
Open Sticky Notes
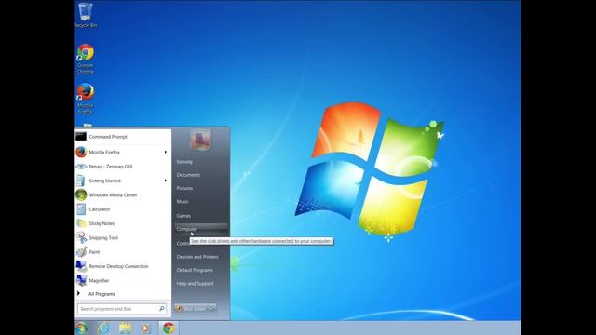[x=123, y=223]
